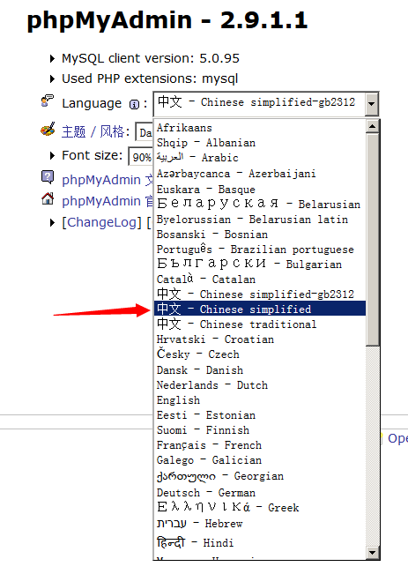Choose the Greek language option
The image size is (408, 574).
(x=260, y=508)
